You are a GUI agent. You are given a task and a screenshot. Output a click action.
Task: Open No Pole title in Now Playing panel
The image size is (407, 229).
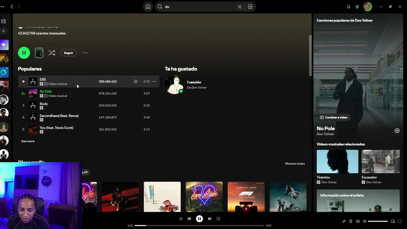click(326, 128)
